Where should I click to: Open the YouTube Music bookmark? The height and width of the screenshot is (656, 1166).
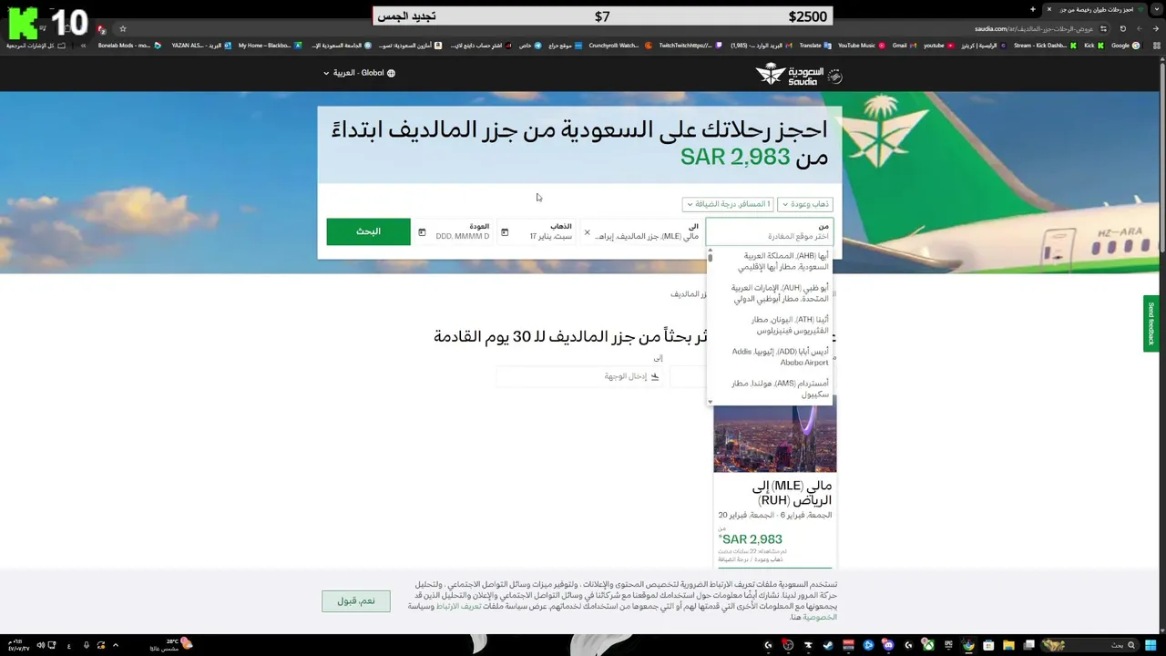click(861, 46)
